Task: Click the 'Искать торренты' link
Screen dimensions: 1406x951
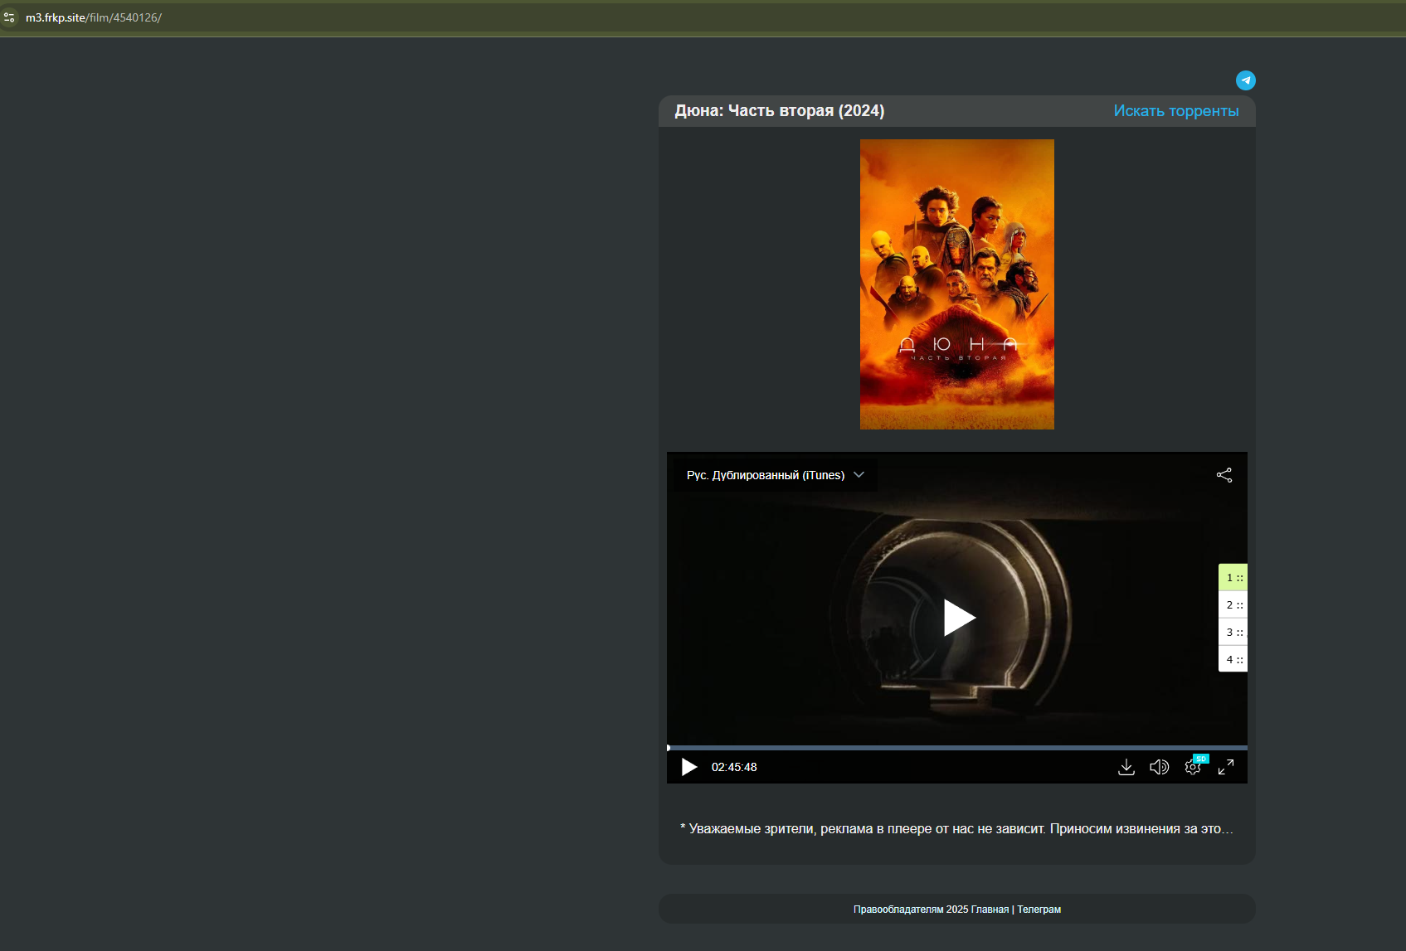Action: 1175,111
